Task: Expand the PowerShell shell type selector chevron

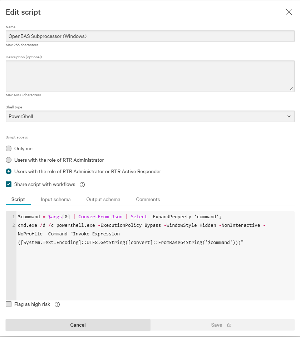Action: [289, 116]
